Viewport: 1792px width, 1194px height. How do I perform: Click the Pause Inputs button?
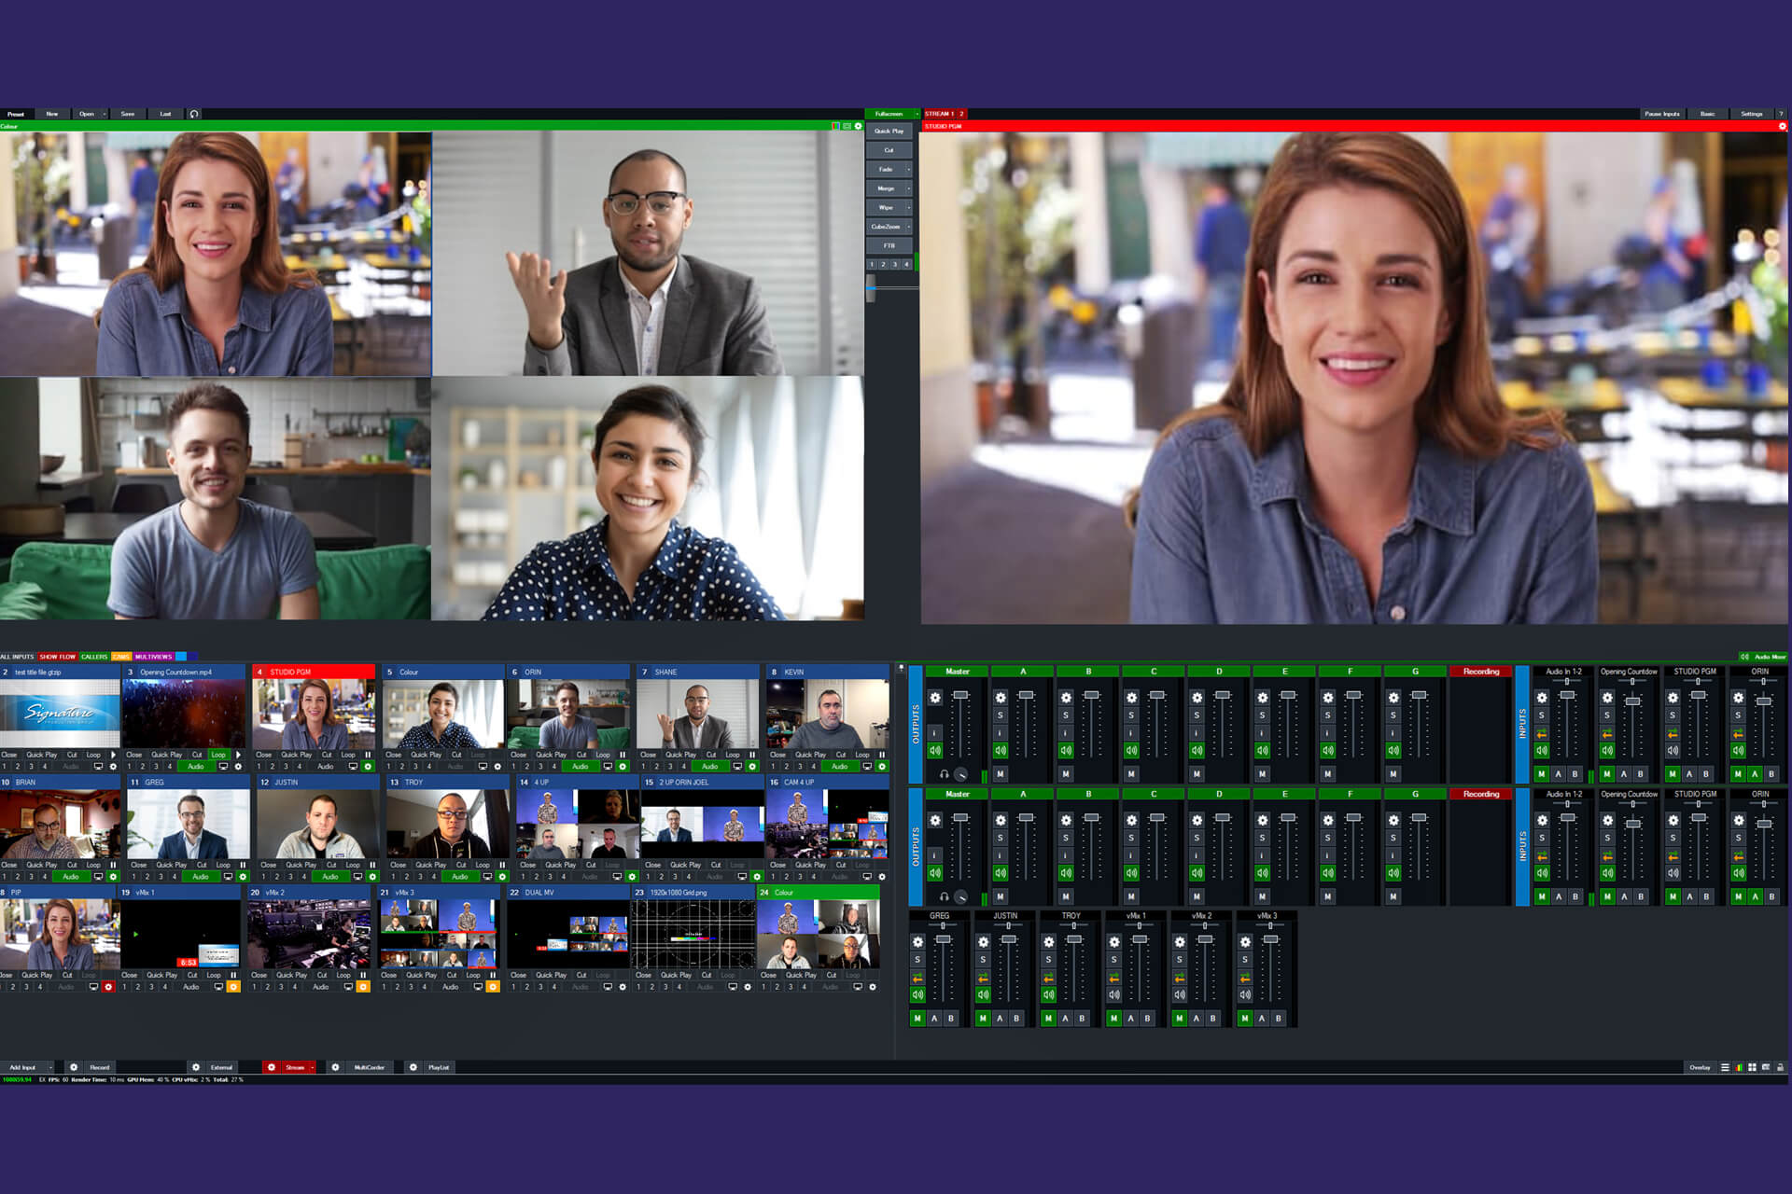pos(1662,114)
